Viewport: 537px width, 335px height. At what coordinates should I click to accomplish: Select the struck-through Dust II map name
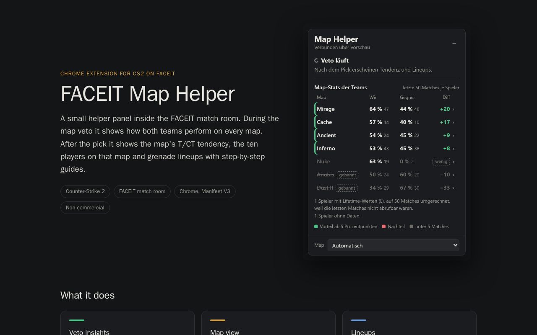point(325,188)
